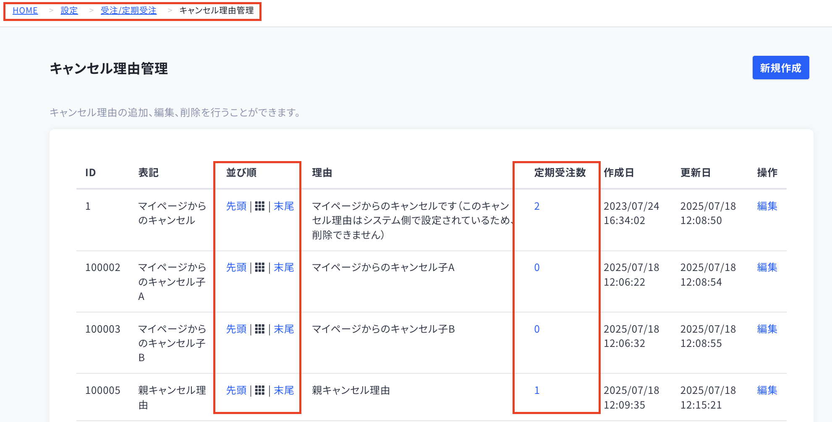Viewport: 832px width, 422px height.
Task: Go to HOME via breadcrumb
Action: (25, 10)
